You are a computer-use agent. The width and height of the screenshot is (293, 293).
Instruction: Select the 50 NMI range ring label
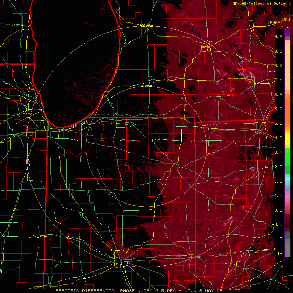coord(146,86)
